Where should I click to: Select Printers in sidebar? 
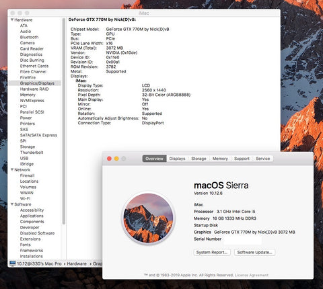coord(28,124)
